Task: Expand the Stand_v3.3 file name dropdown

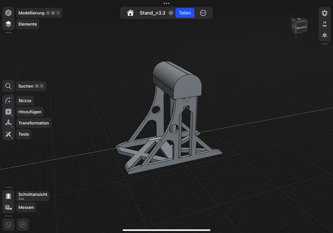Action: click(x=171, y=13)
